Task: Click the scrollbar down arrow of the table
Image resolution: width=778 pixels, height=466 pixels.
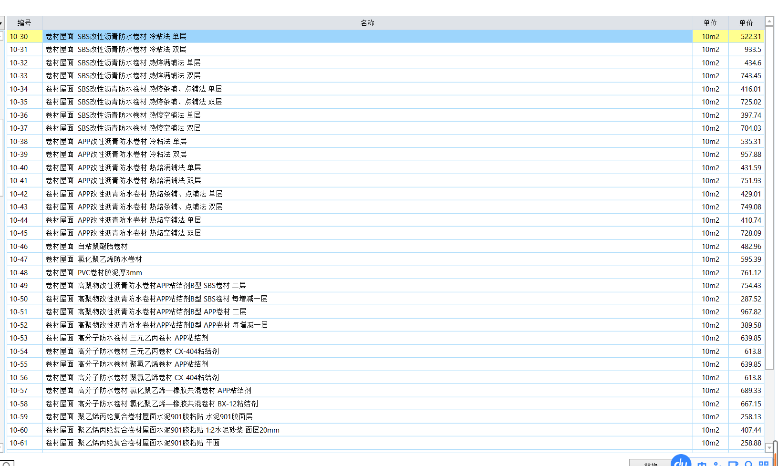Action: [769, 447]
